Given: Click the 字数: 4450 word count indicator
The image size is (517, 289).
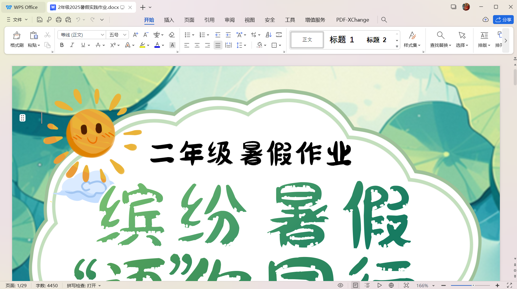Looking at the screenshot, I should pos(47,285).
